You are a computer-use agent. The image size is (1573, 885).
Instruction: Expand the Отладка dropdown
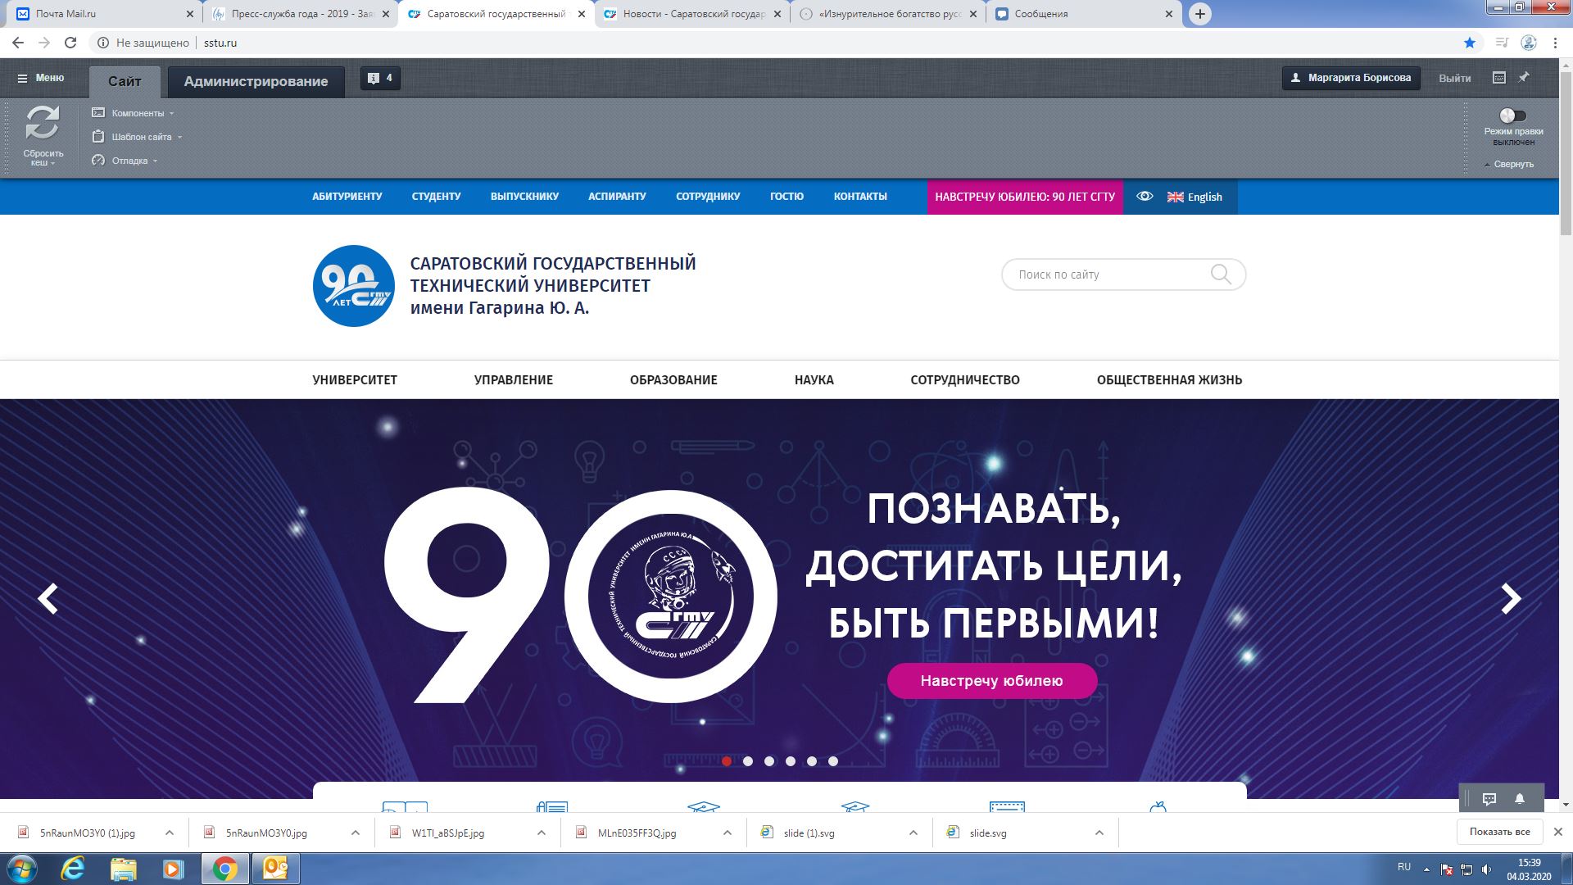[x=125, y=161]
